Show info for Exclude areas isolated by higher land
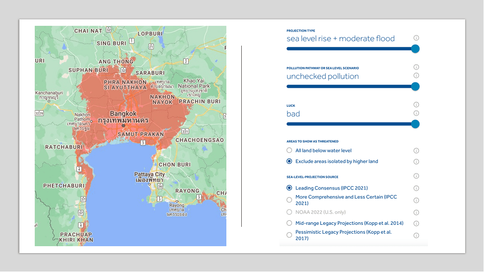 416,161
